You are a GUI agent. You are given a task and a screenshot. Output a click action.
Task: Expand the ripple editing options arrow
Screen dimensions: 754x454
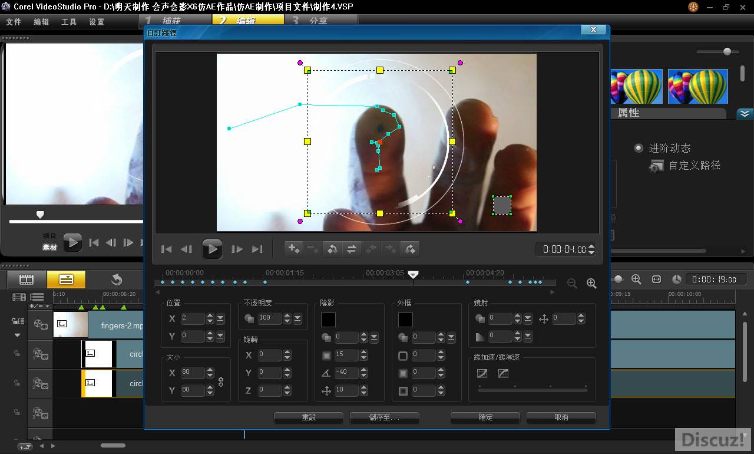(x=17, y=335)
